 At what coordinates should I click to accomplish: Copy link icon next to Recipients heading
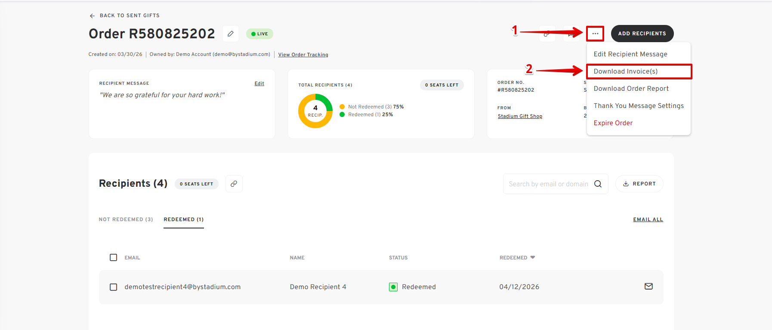pyautogui.click(x=234, y=184)
